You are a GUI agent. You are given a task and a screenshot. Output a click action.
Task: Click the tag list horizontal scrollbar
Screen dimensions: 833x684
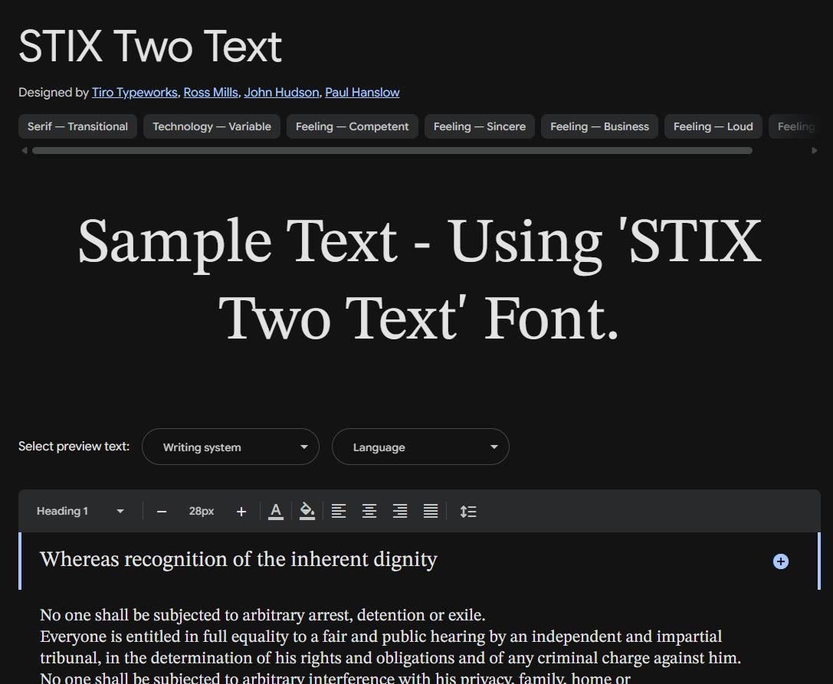(392, 151)
